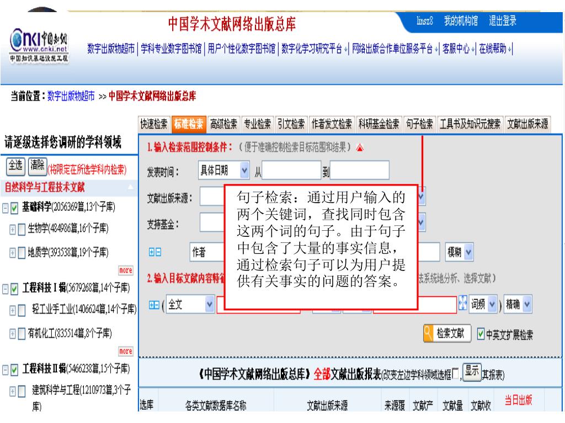
Task: Click breadcrumb link 数字出版物超市
Action: pos(71,96)
